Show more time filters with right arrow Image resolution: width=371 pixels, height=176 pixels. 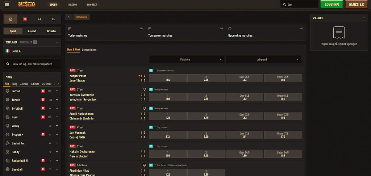(x=58, y=84)
